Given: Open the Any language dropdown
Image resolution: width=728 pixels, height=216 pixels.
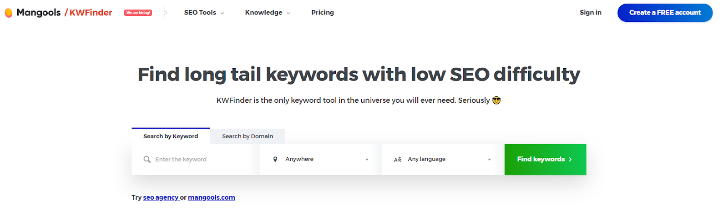Looking at the screenshot, I should [443, 160].
